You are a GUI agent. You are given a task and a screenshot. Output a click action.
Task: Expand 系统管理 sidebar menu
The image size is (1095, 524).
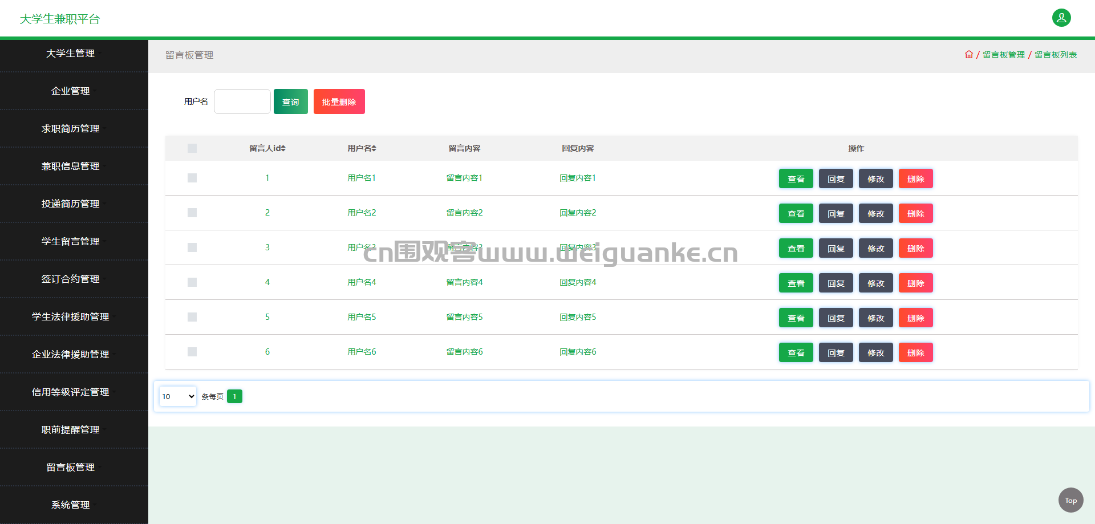point(74,505)
